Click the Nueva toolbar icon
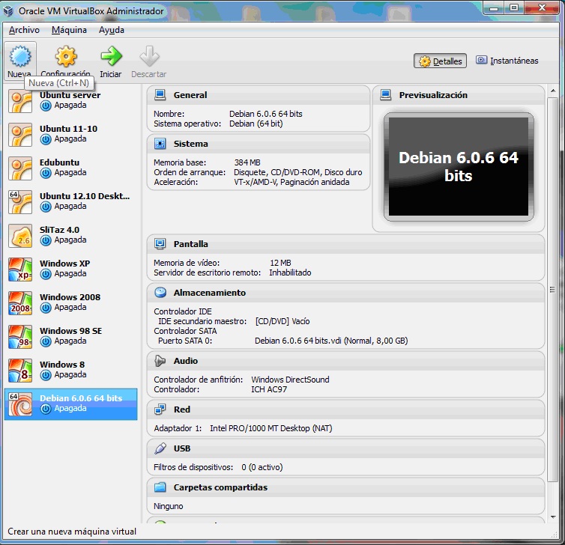Image resolution: width=565 pixels, height=545 pixels. (x=19, y=57)
